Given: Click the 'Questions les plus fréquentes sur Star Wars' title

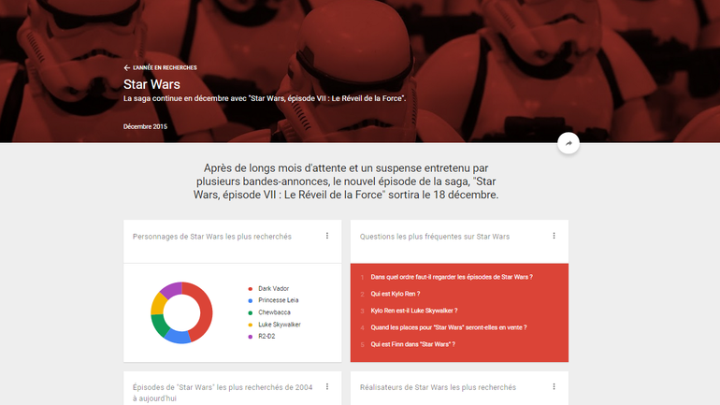Looking at the screenshot, I should pos(435,237).
